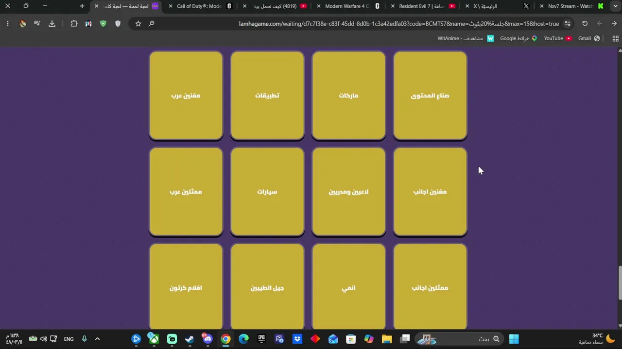Click the page vertical scrollbar thumb
Screen dimensions: 622x349
620,283
